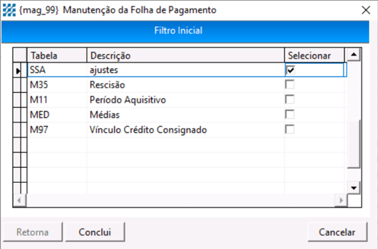Enable the M11 Período Aquisitivo checkbox
This screenshot has height=249, width=378.
[290, 99]
